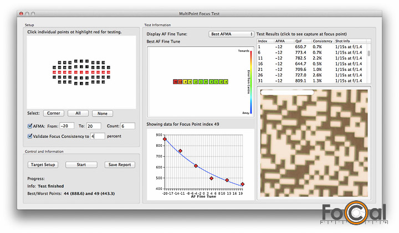Click Save Report button
The width and height of the screenshot is (399, 233).
click(120, 165)
